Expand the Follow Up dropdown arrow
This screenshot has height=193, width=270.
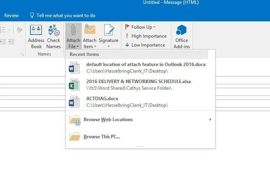click(154, 27)
